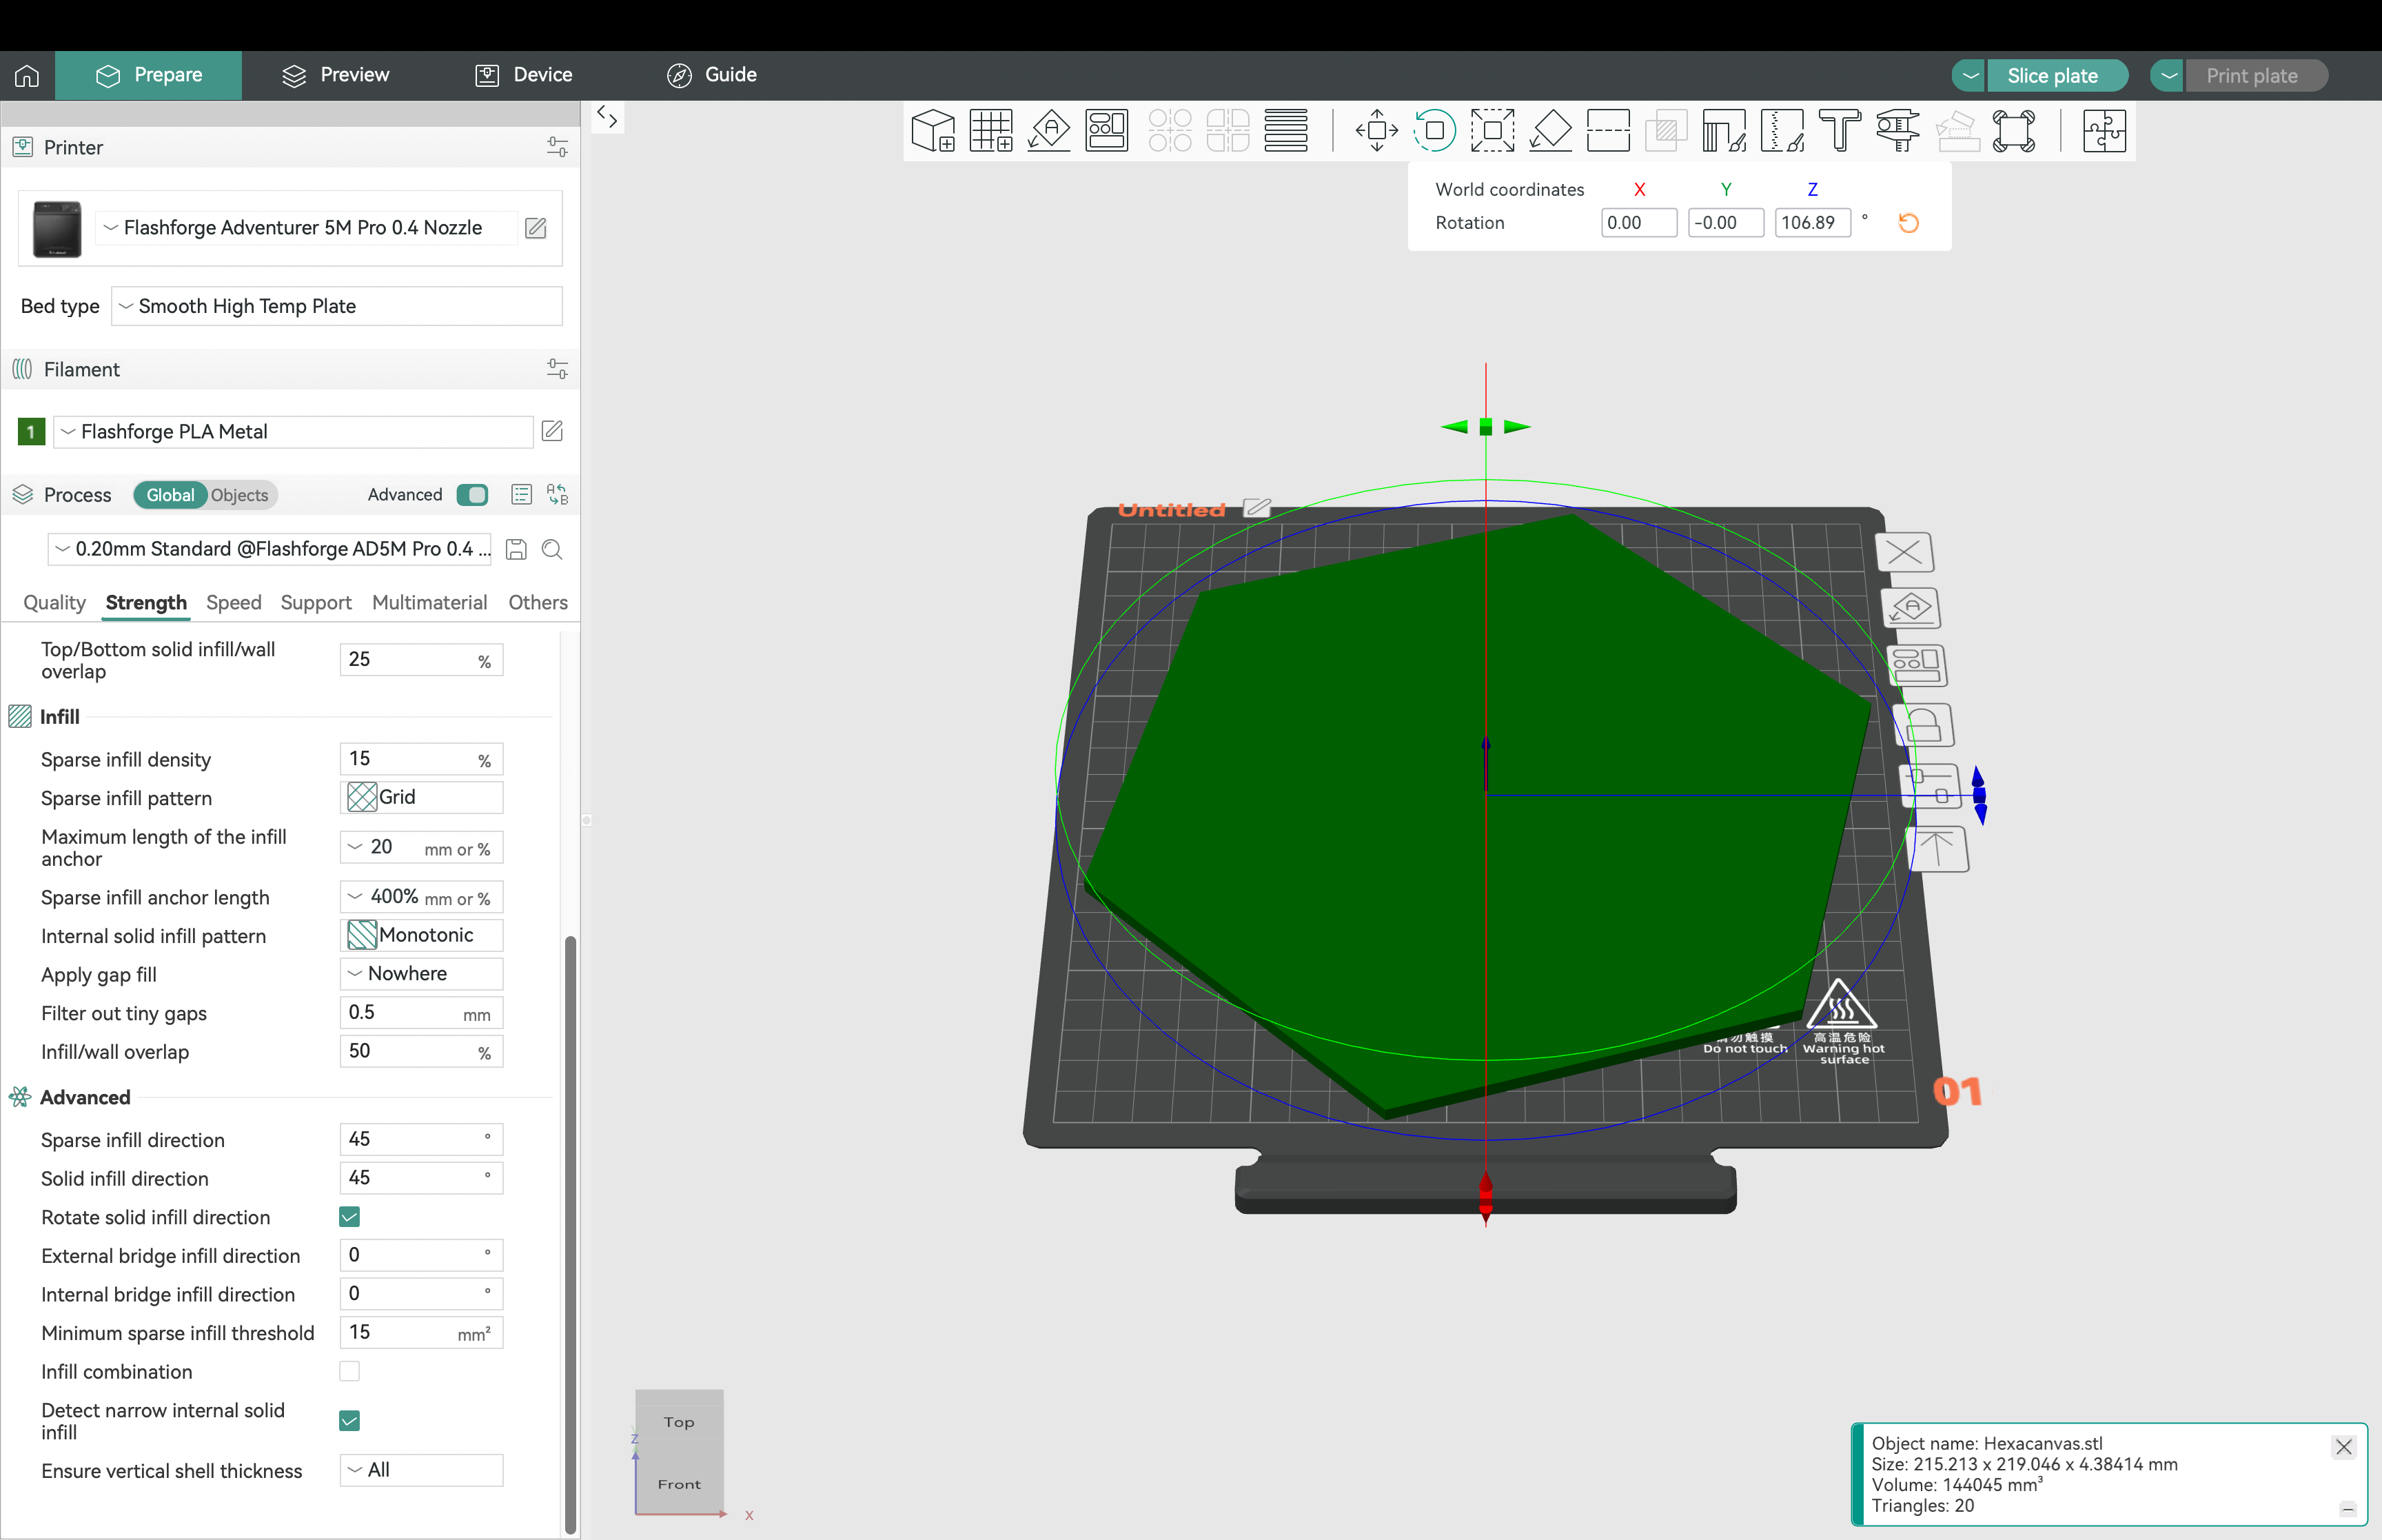This screenshot has width=2382, height=1540.
Task: Click the Slice plate button
Action: 2056,76
